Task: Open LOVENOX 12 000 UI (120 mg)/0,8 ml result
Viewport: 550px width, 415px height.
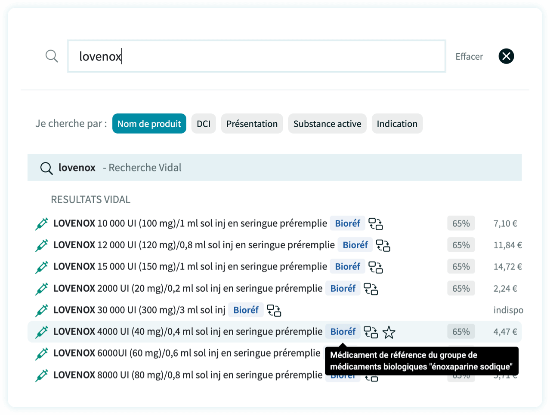Action: (194, 245)
